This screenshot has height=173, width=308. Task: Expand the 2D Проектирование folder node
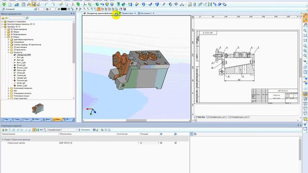[x=5, y=29]
